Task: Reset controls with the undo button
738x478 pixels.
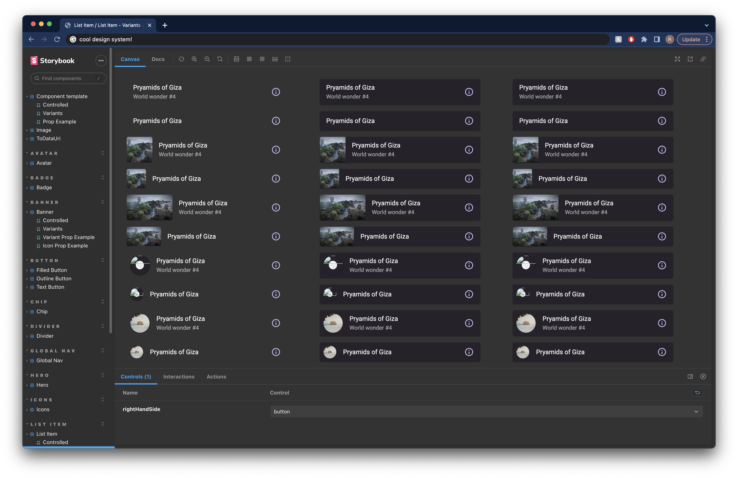Action: [697, 393]
